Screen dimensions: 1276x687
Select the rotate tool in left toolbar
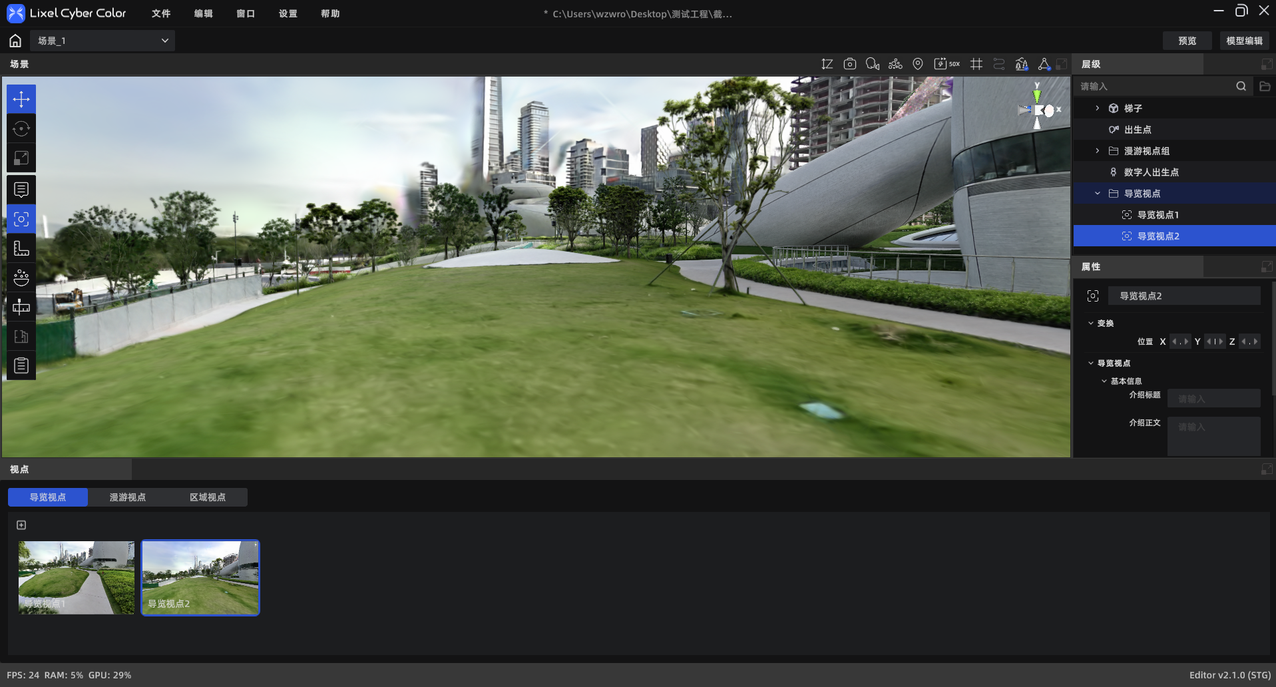[21, 128]
